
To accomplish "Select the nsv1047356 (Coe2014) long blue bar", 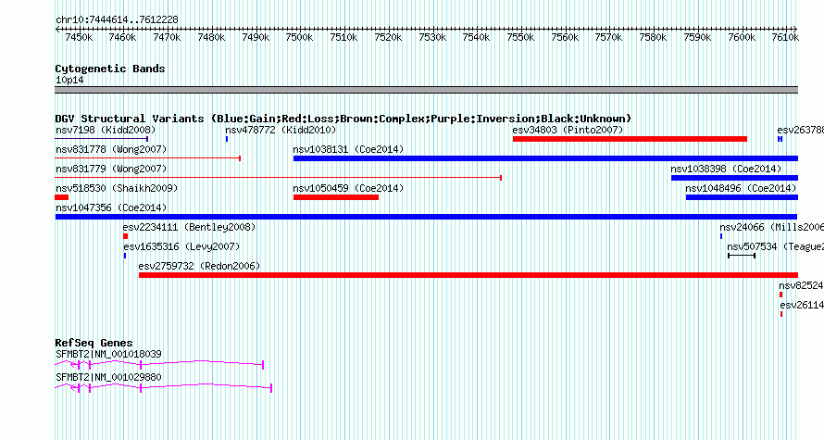I will tap(426, 217).
